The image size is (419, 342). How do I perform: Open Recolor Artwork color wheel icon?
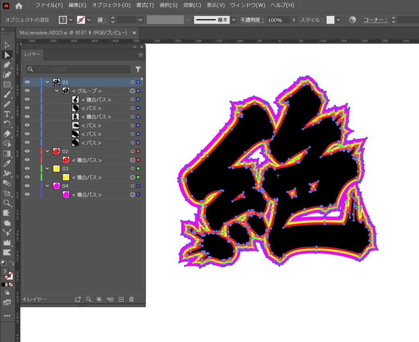(352, 20)
